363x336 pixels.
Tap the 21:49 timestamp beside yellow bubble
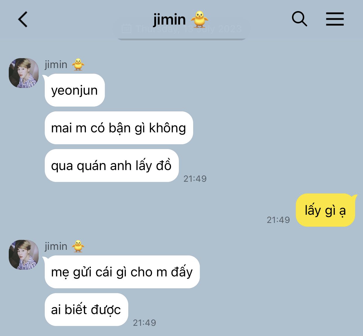(278, 220)
